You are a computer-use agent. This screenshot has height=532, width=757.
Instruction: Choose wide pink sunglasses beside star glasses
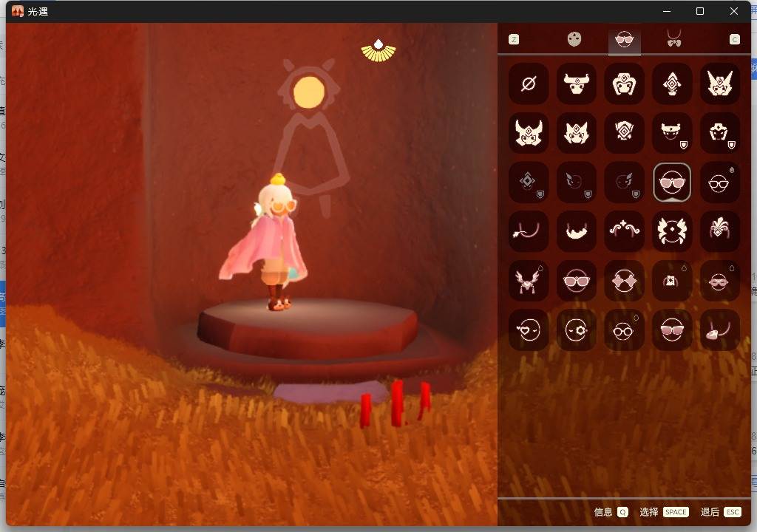577,281
